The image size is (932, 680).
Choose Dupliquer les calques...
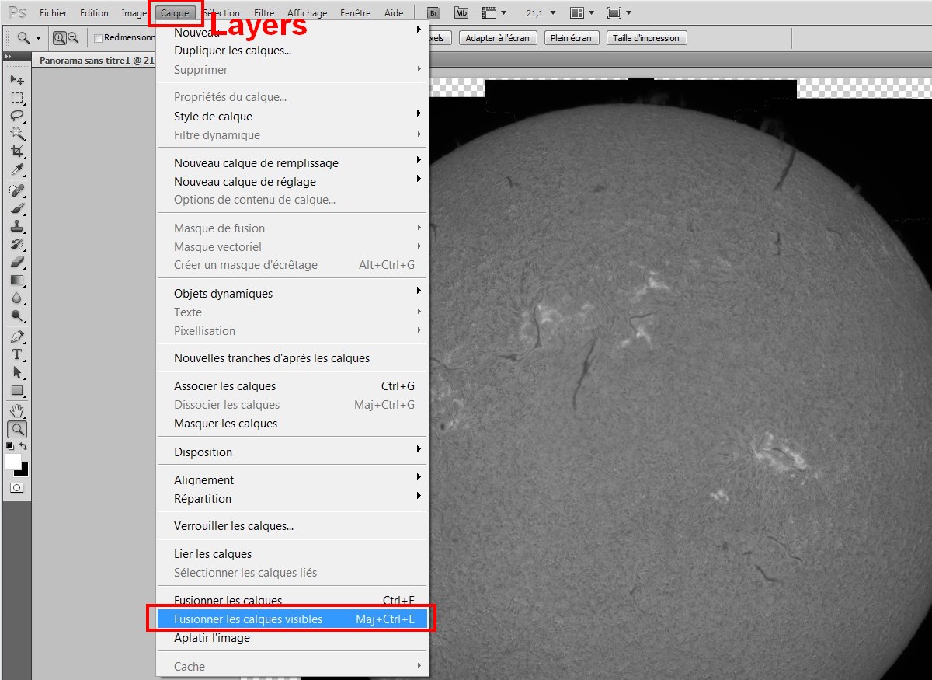292,51
